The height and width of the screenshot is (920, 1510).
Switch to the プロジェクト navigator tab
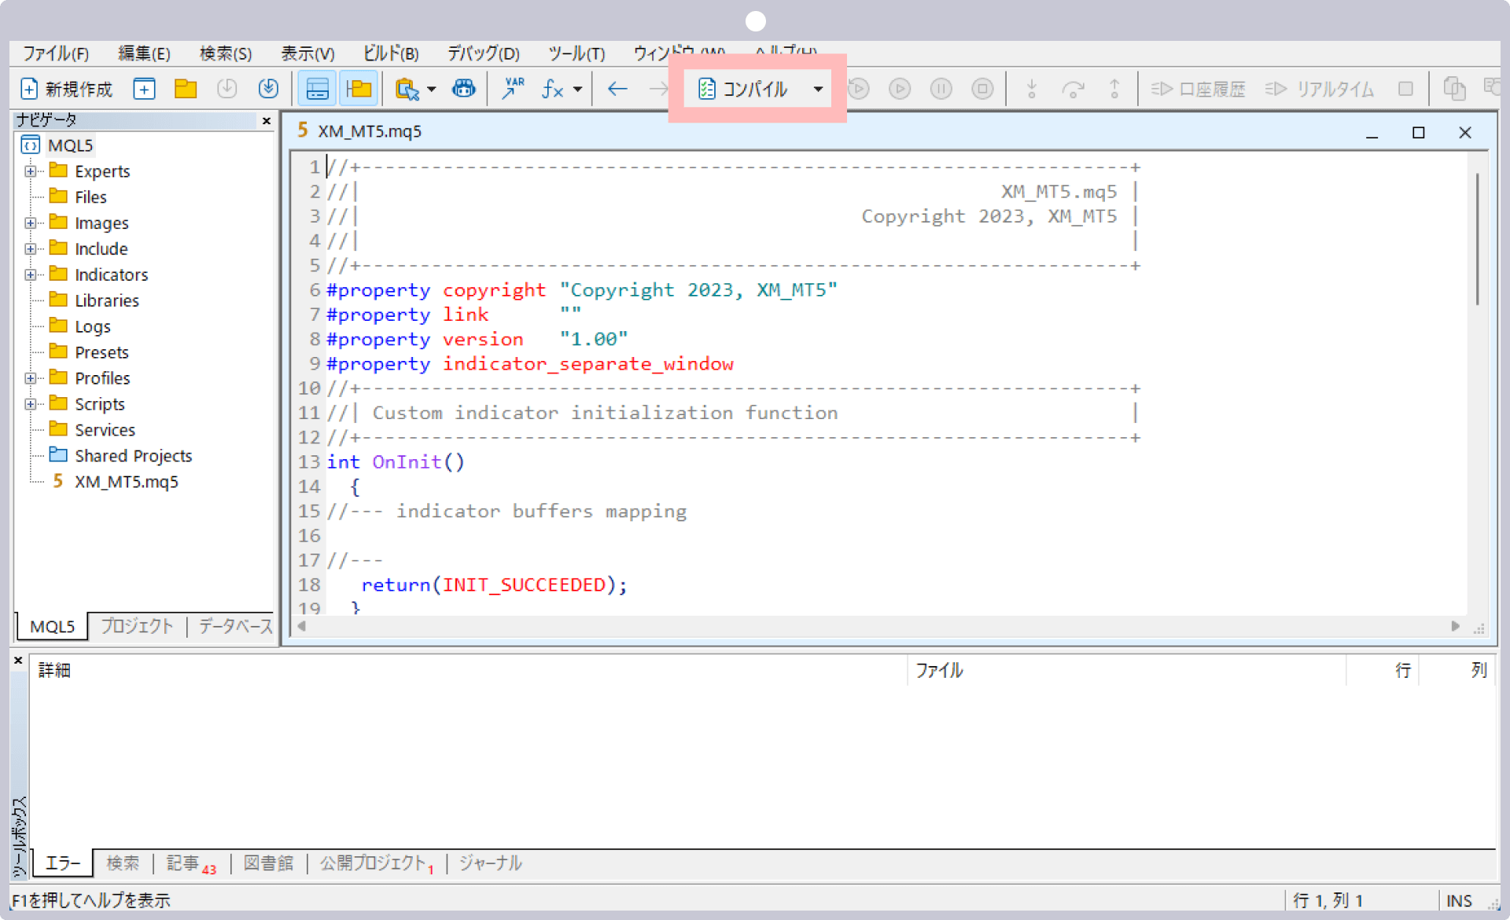[x=137, y=627]
